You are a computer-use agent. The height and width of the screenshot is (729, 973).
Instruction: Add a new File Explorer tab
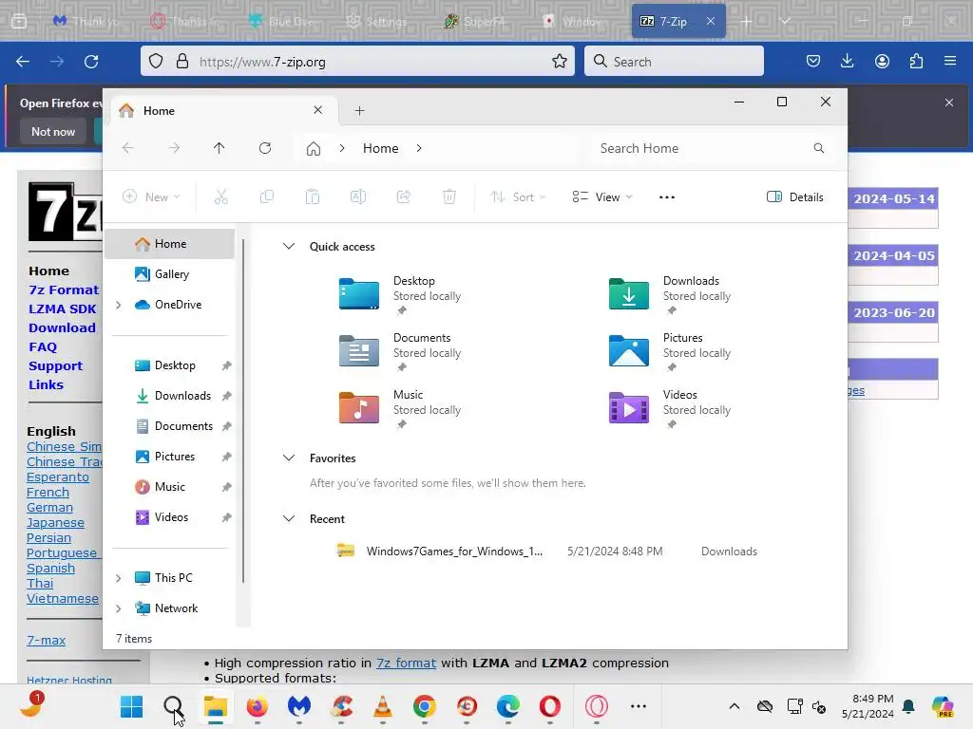(x=359, y=110)
